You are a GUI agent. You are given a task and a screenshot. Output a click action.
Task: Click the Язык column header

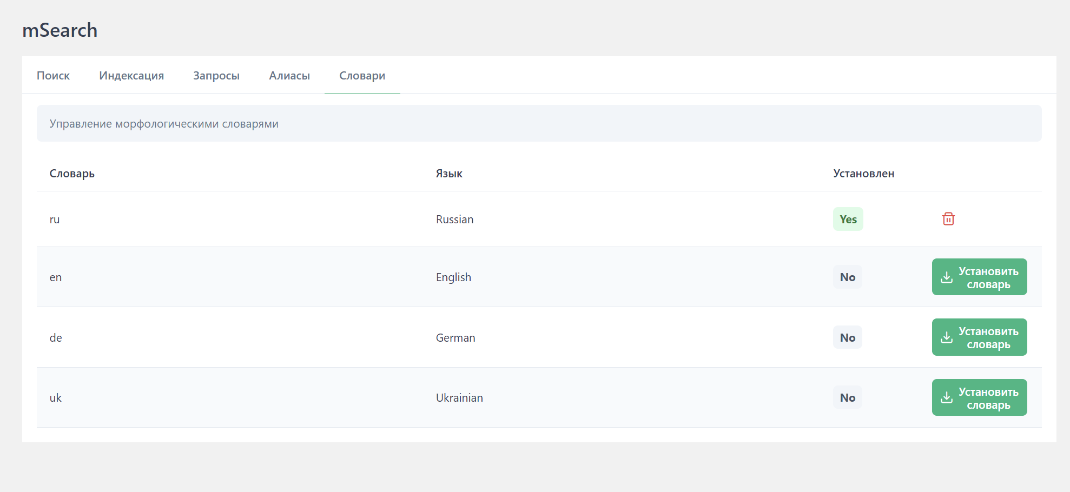tap(449, 174)
